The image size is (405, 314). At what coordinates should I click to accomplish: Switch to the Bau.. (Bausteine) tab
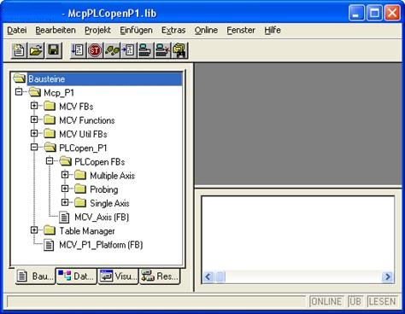35,276
